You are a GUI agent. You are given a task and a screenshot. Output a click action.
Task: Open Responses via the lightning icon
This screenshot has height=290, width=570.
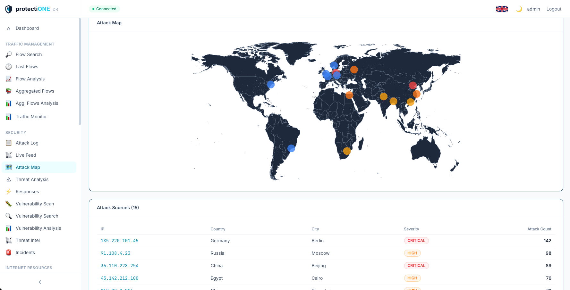(x=9, y=192)
